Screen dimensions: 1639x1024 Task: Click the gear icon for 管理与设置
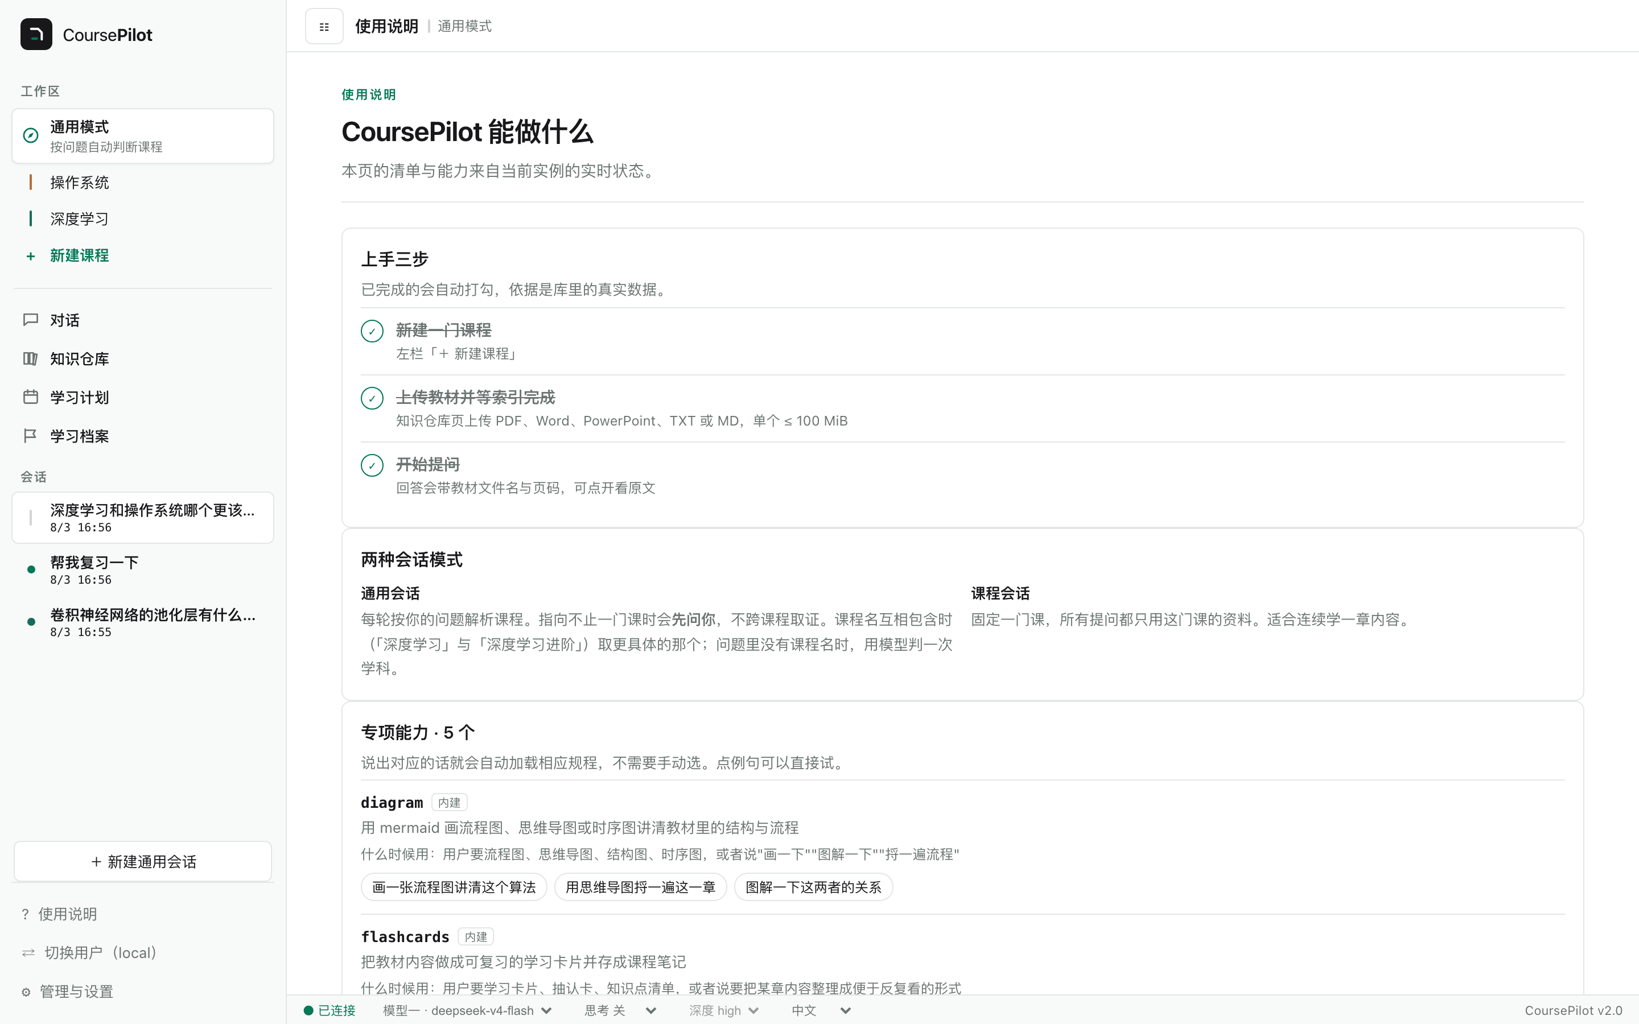coord(26,992)
